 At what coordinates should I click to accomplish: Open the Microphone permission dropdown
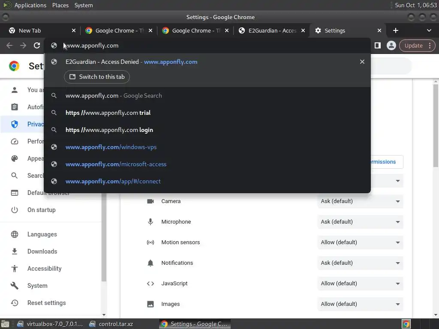point(360,222)
